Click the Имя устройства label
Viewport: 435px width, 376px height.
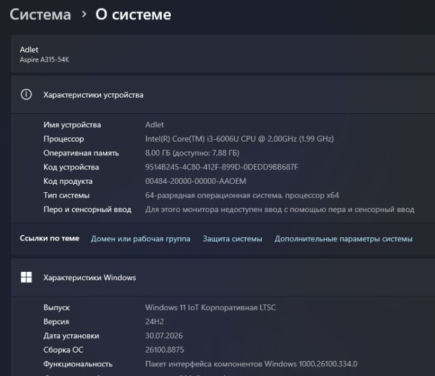(72, 125)
